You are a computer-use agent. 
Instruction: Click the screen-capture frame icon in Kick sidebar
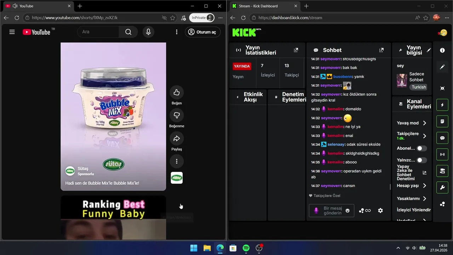coord(442,88)
